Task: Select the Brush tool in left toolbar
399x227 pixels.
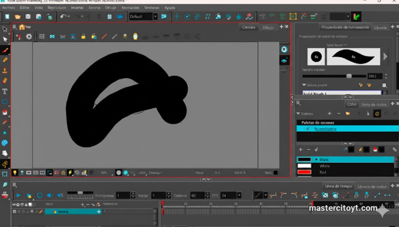Action: click(x=5, y=50)
